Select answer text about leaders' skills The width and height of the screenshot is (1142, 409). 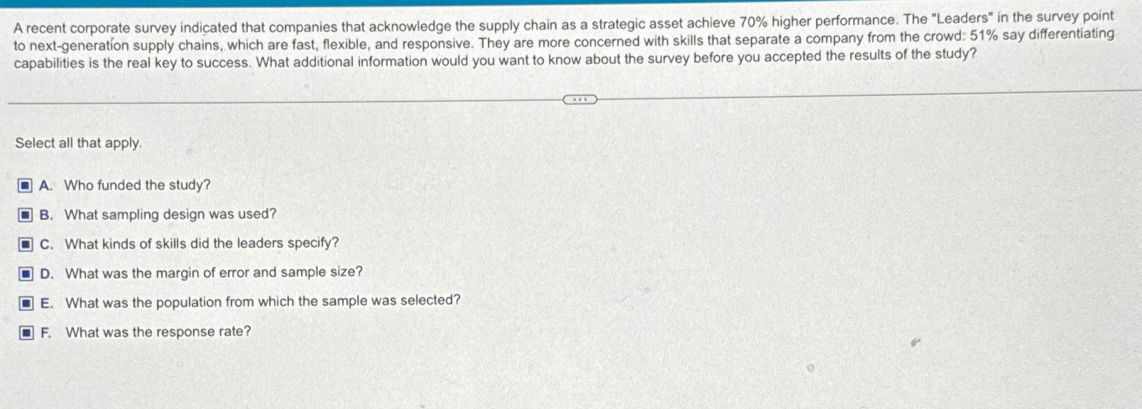coord(202,244)
